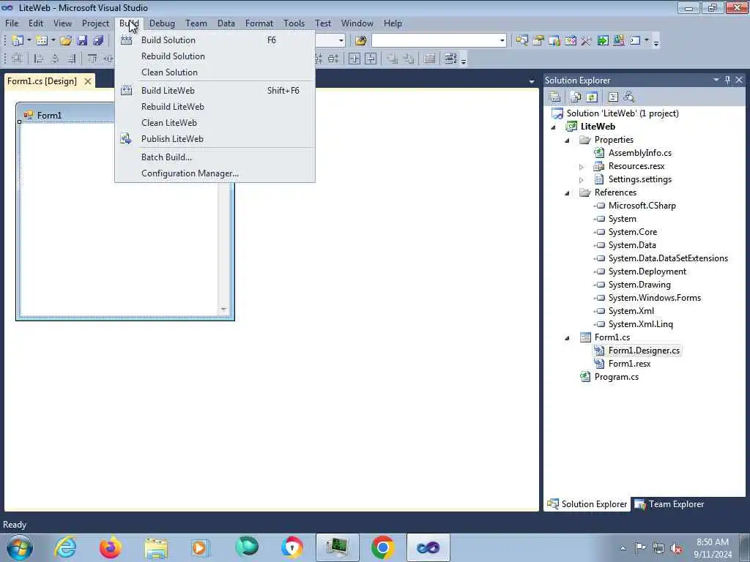This screenshot has width=750, height=562.
Task: Click the Align Tops layout icon
Action: 92,59
